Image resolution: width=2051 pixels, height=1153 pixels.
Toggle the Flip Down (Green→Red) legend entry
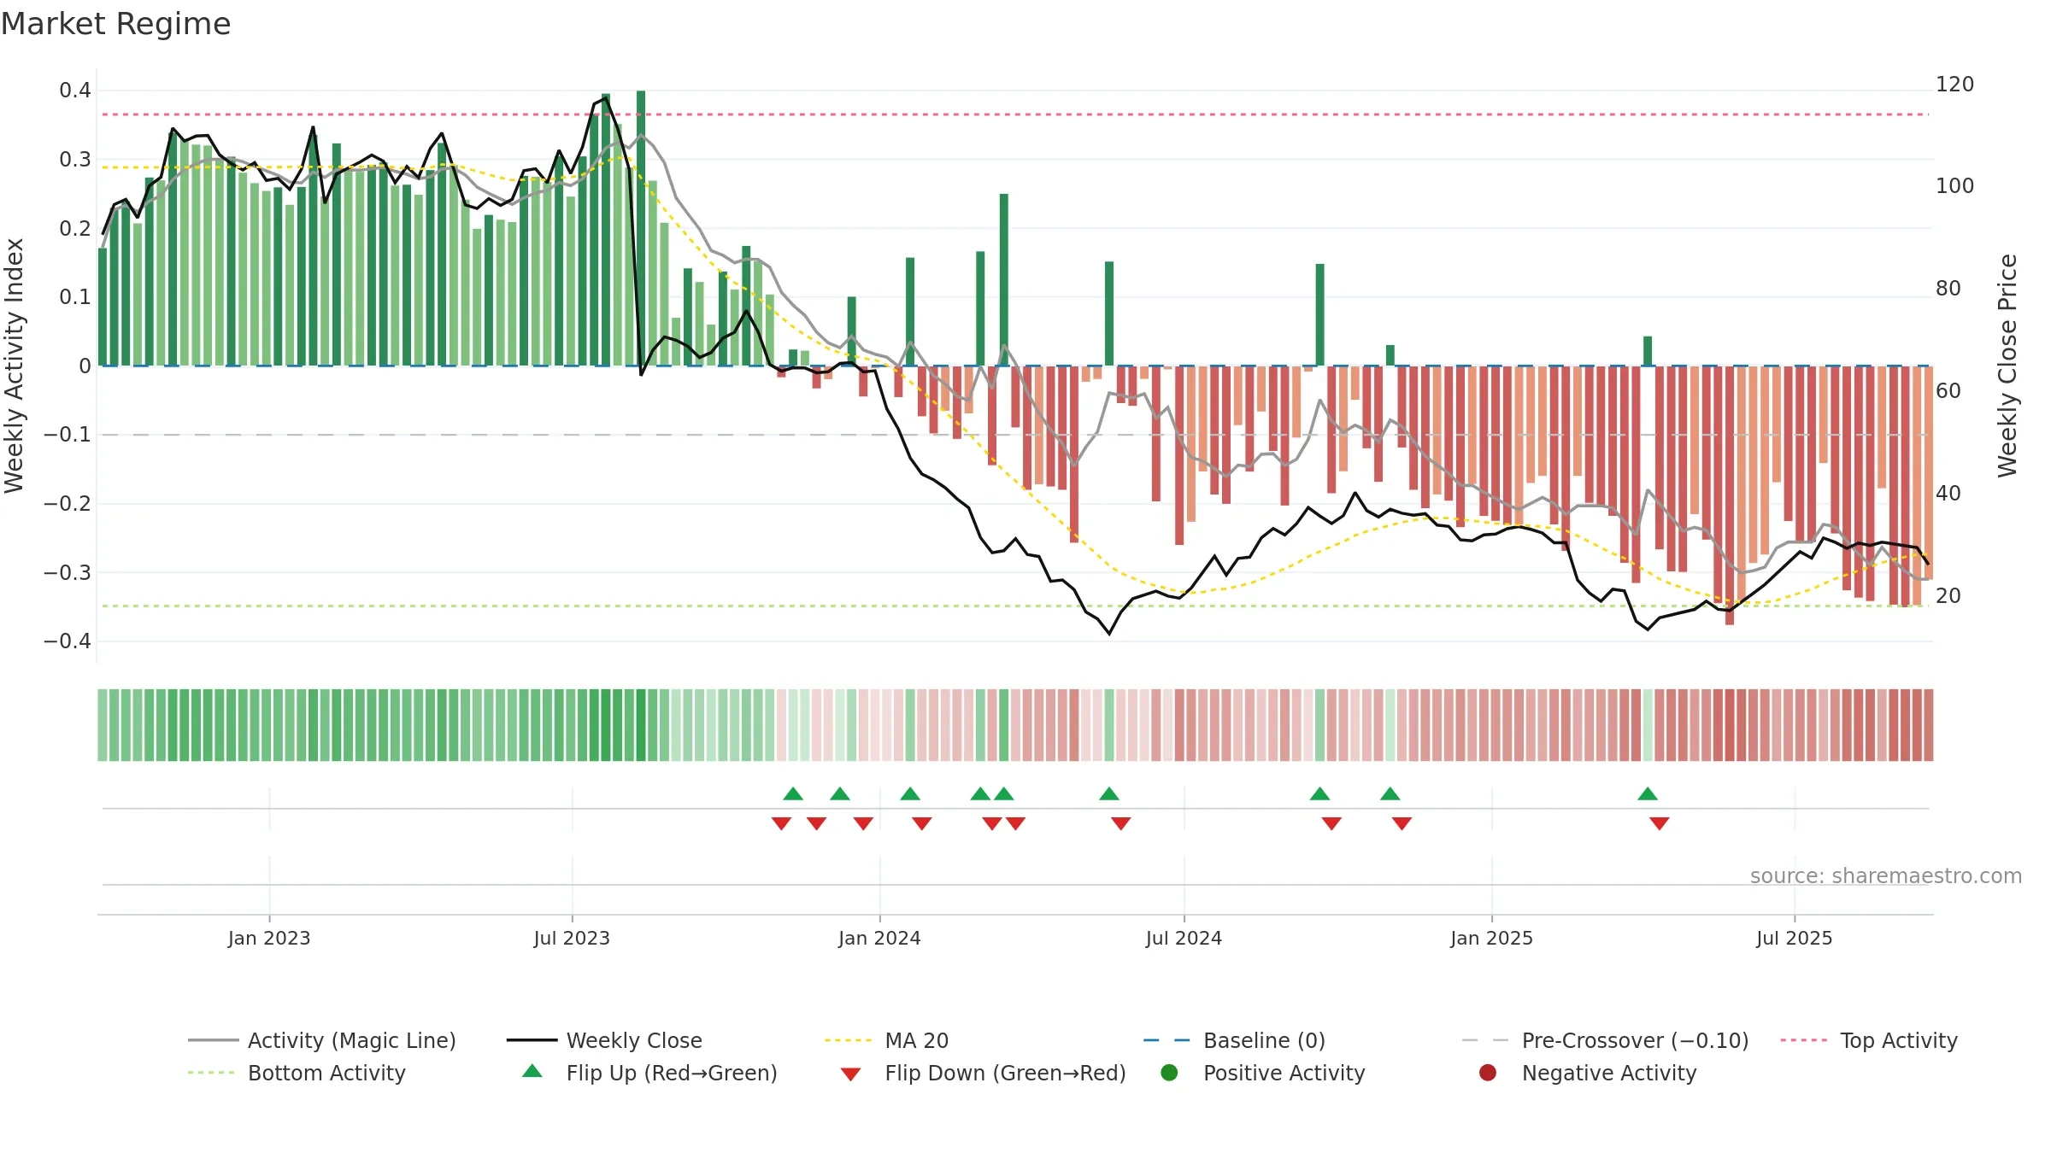[x=983, y=1073]
